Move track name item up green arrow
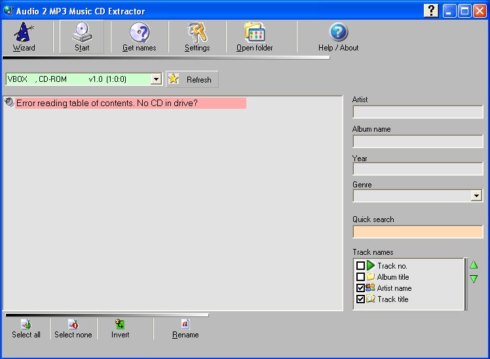Image resolution: width=490 pixels, height=359 pixels. pyautogui.click(x=474, y=265)
